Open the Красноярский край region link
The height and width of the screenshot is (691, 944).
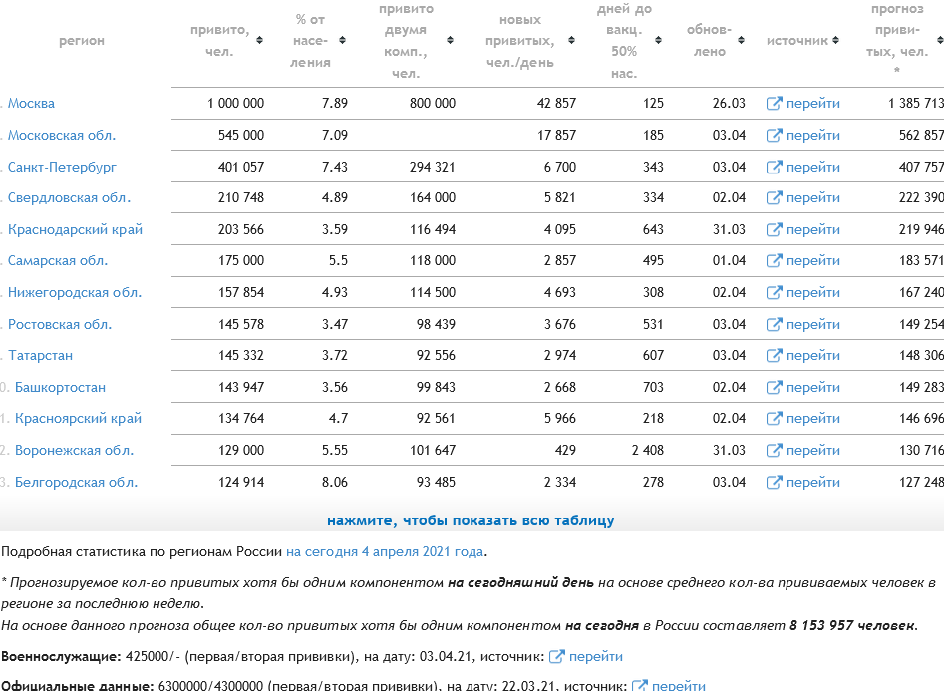(79, 418)
